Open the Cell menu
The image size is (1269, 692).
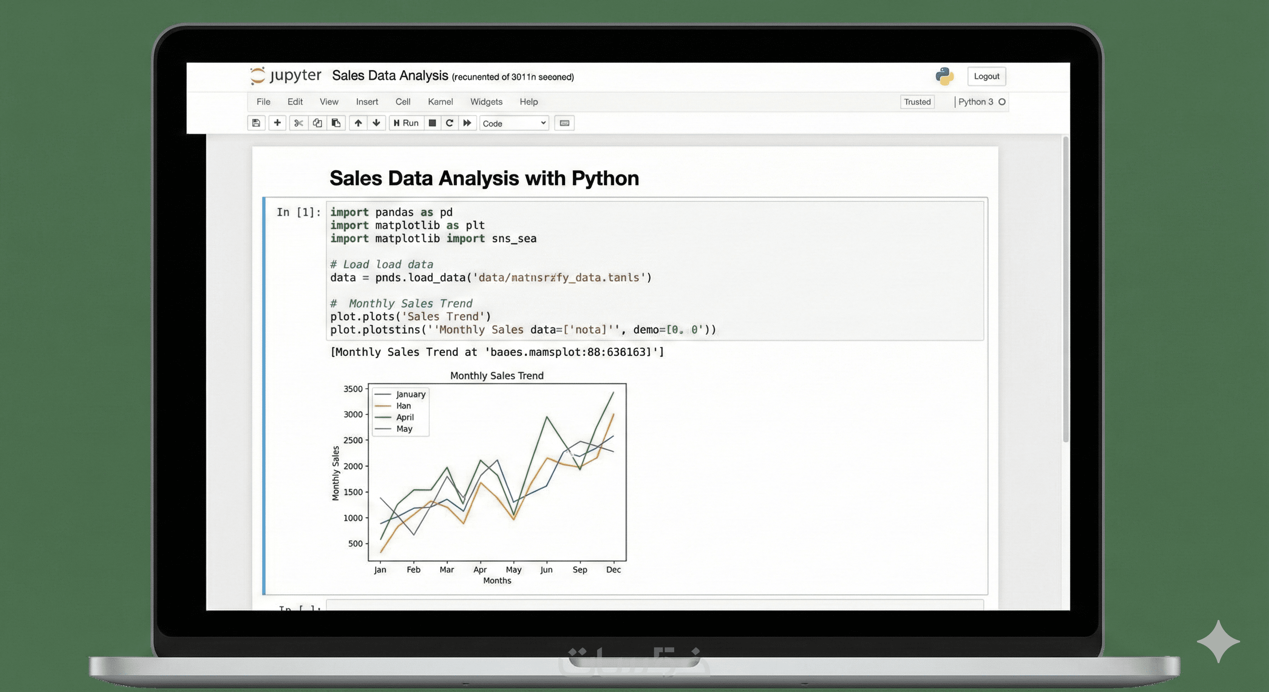[x=402, y=102]
